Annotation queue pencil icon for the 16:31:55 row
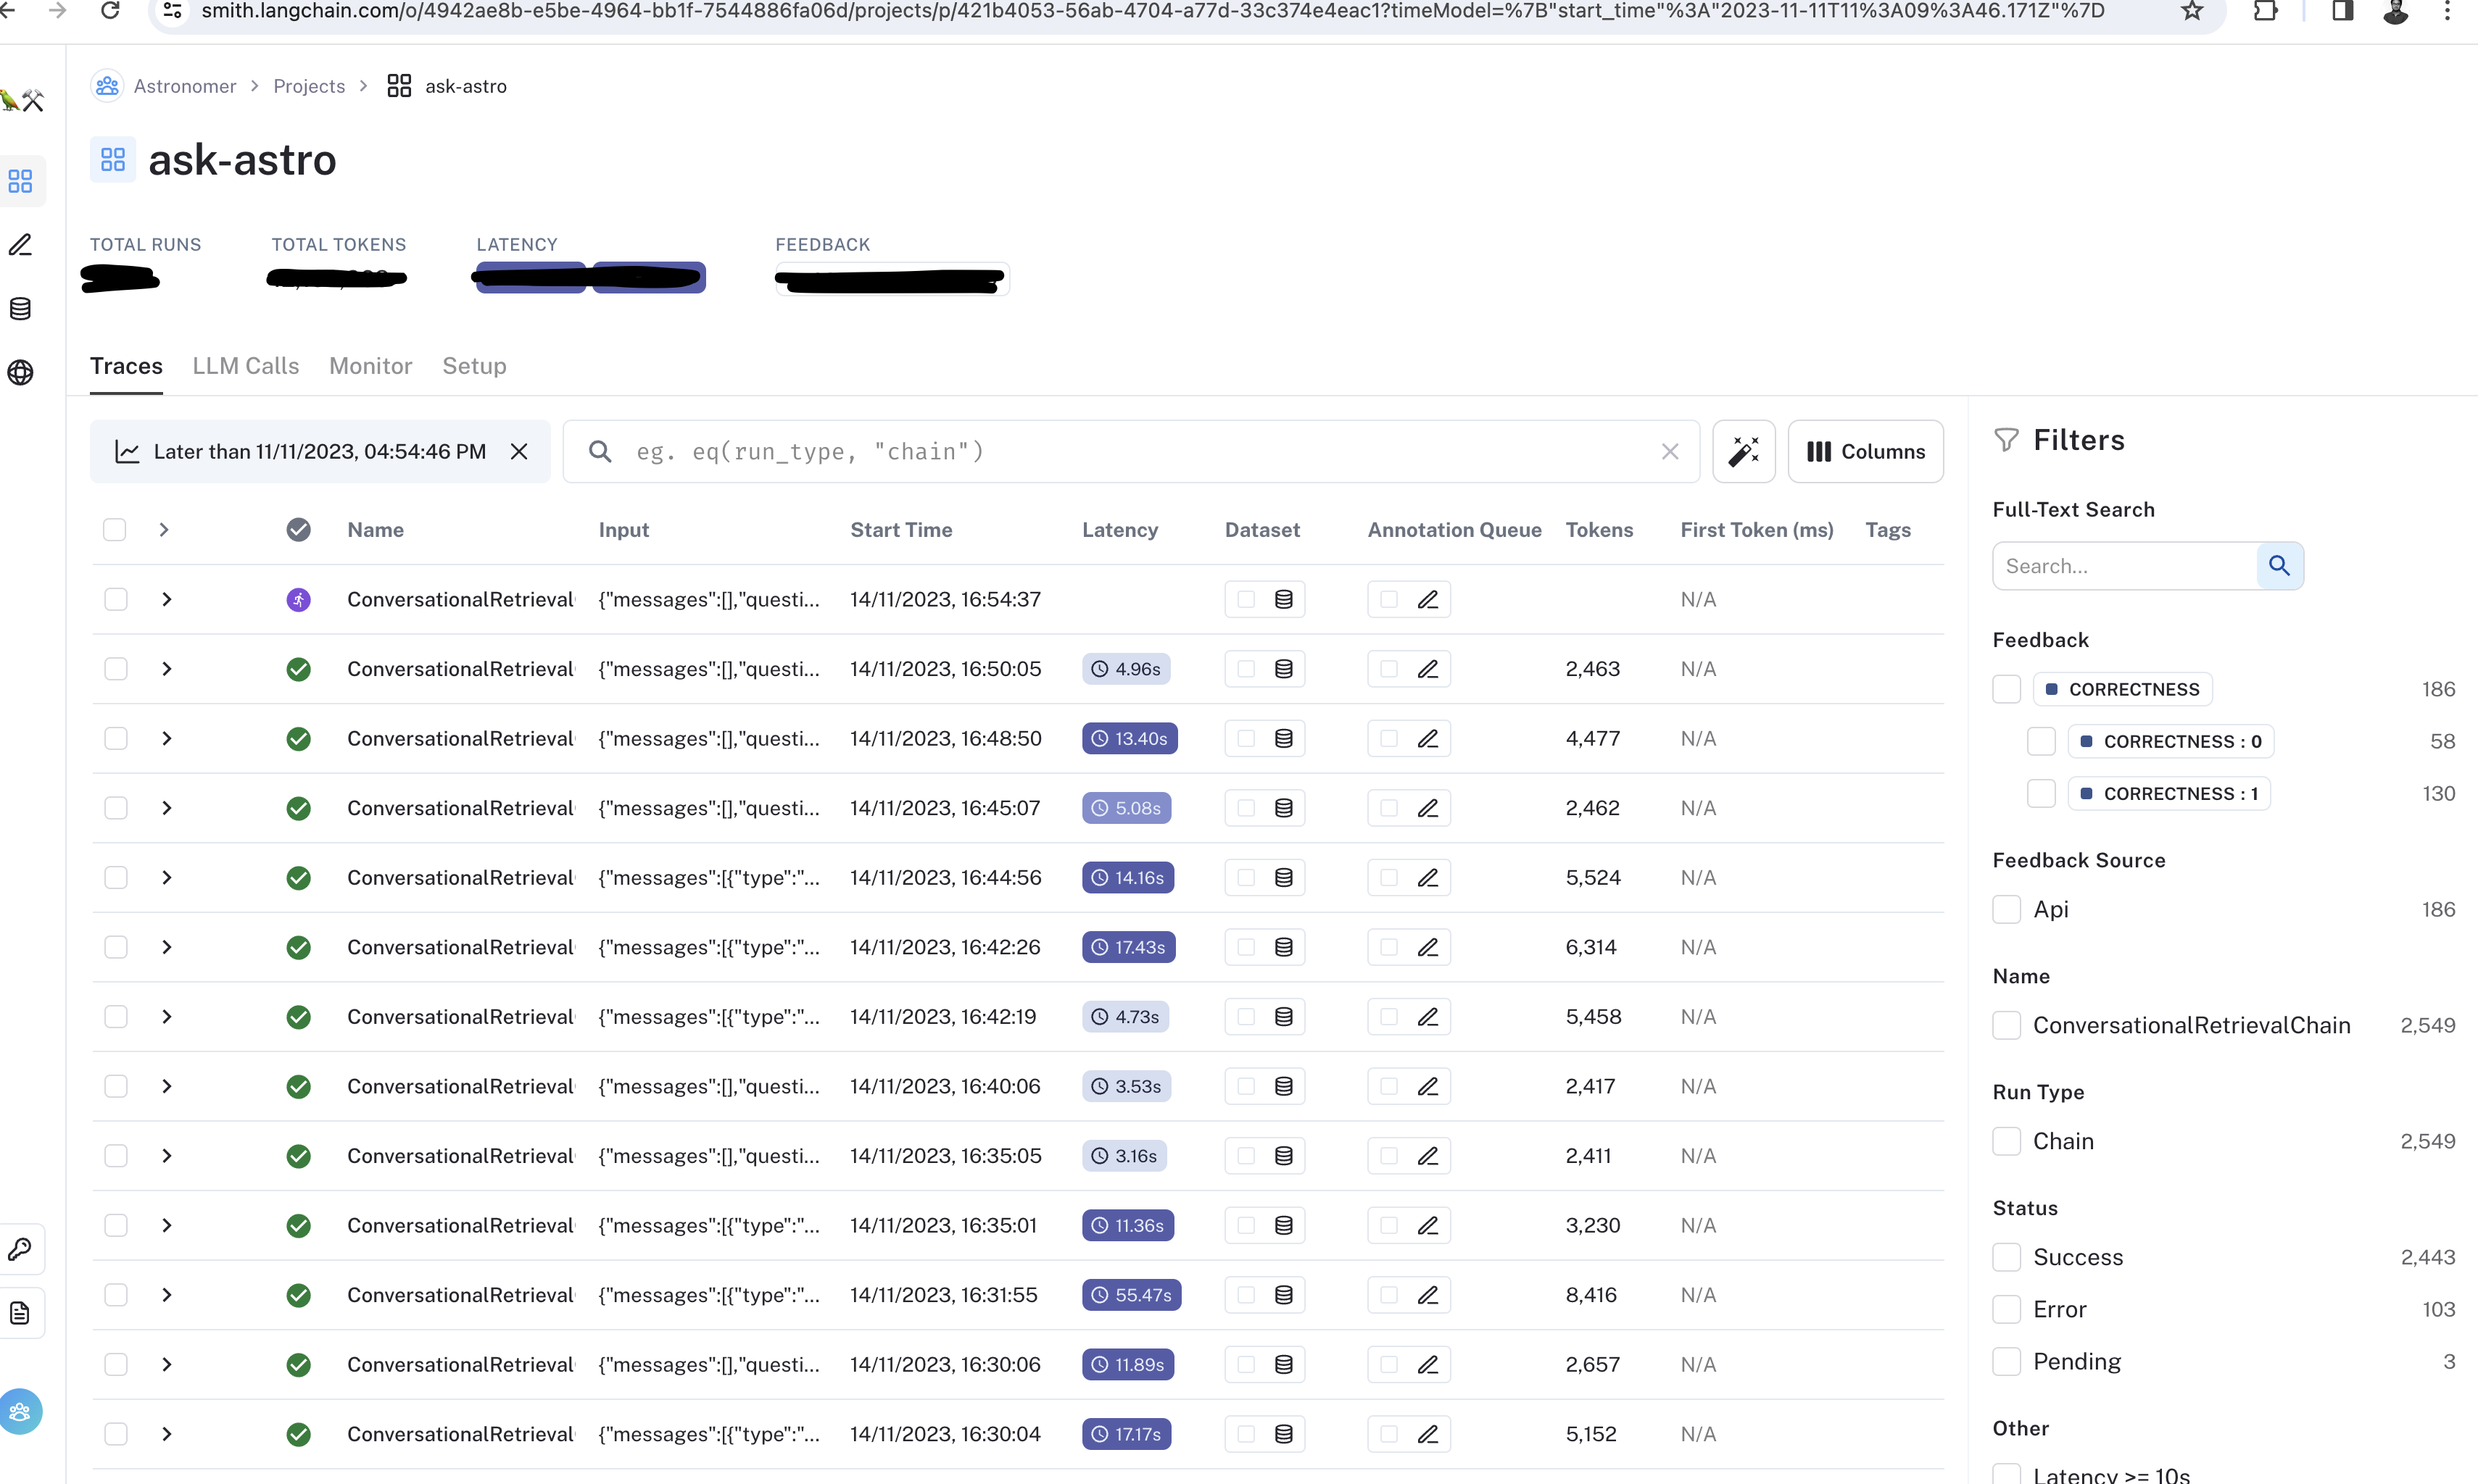The height and width of the screenshot is (1484, 2478). pyautogui.click(x=1427, y=1295)
